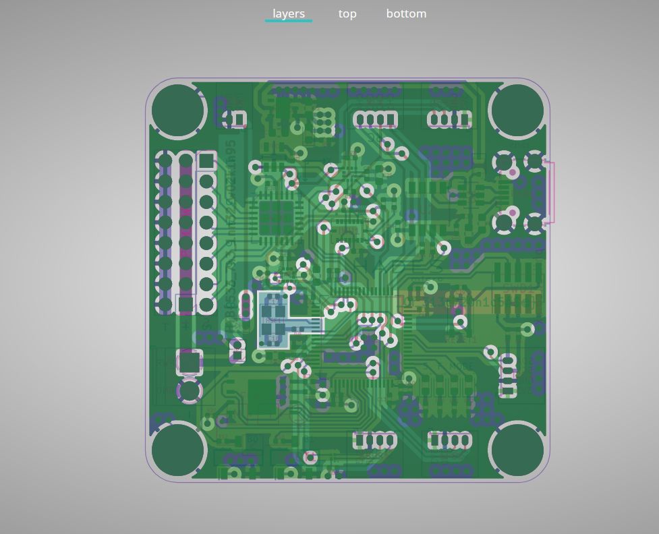The width and height of the screenshot is (659, 534).
Task: Select the six-via cluster near top center
Action: (x=324, y=121)
